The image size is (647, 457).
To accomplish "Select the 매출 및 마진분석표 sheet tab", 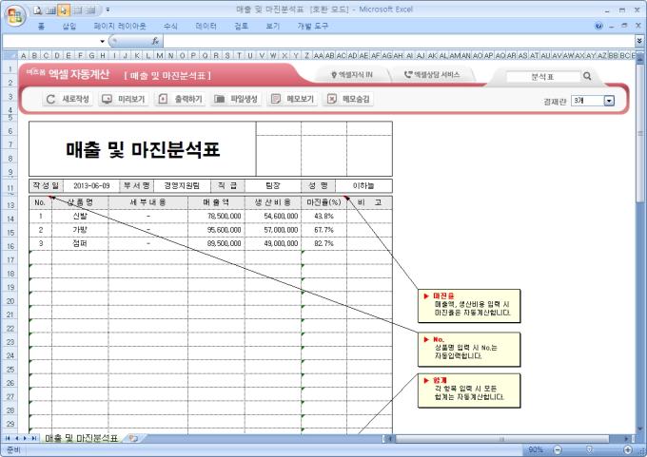I will point(81,438).
